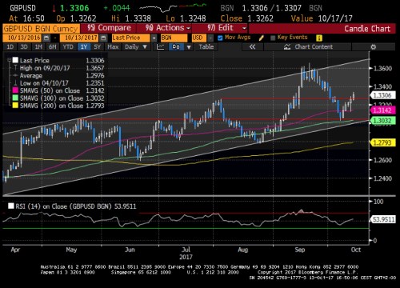Image resolution: width=400 pixels, height=288 pixels.
Task: Select the YTD time range tab
Action: [68, 47]
